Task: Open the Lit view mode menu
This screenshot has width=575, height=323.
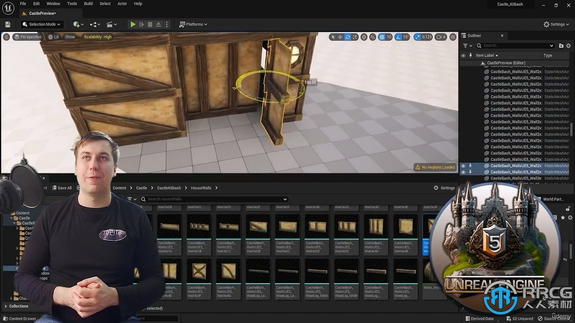Action: 53,37
